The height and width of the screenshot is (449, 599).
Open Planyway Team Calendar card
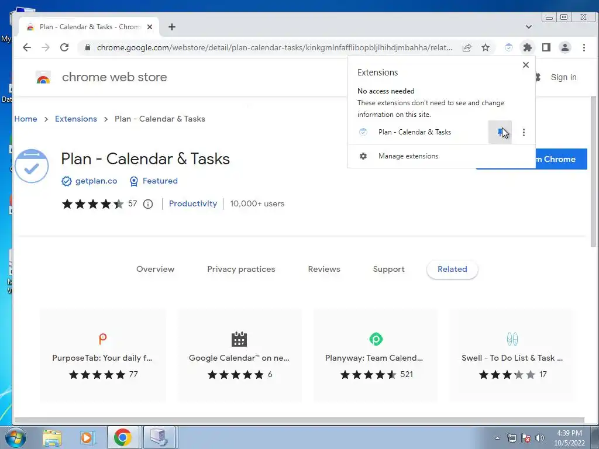pos(376,355)
